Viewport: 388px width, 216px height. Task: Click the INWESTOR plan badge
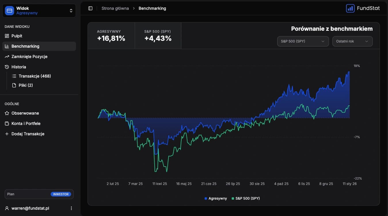pyautogui.click(x=61, y=194)
